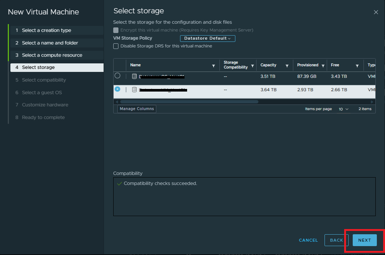Enable Disable Storage DRS checkbox
This screenshot has width=385, height=255.
[x=116, y=46]
